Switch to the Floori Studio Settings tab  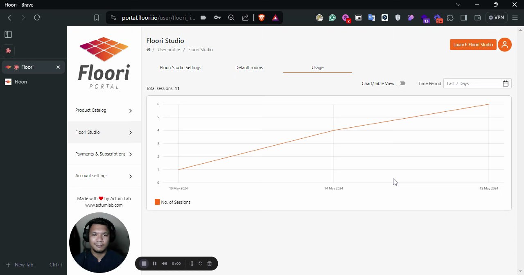pyautogui.click(x=181, y=68)
